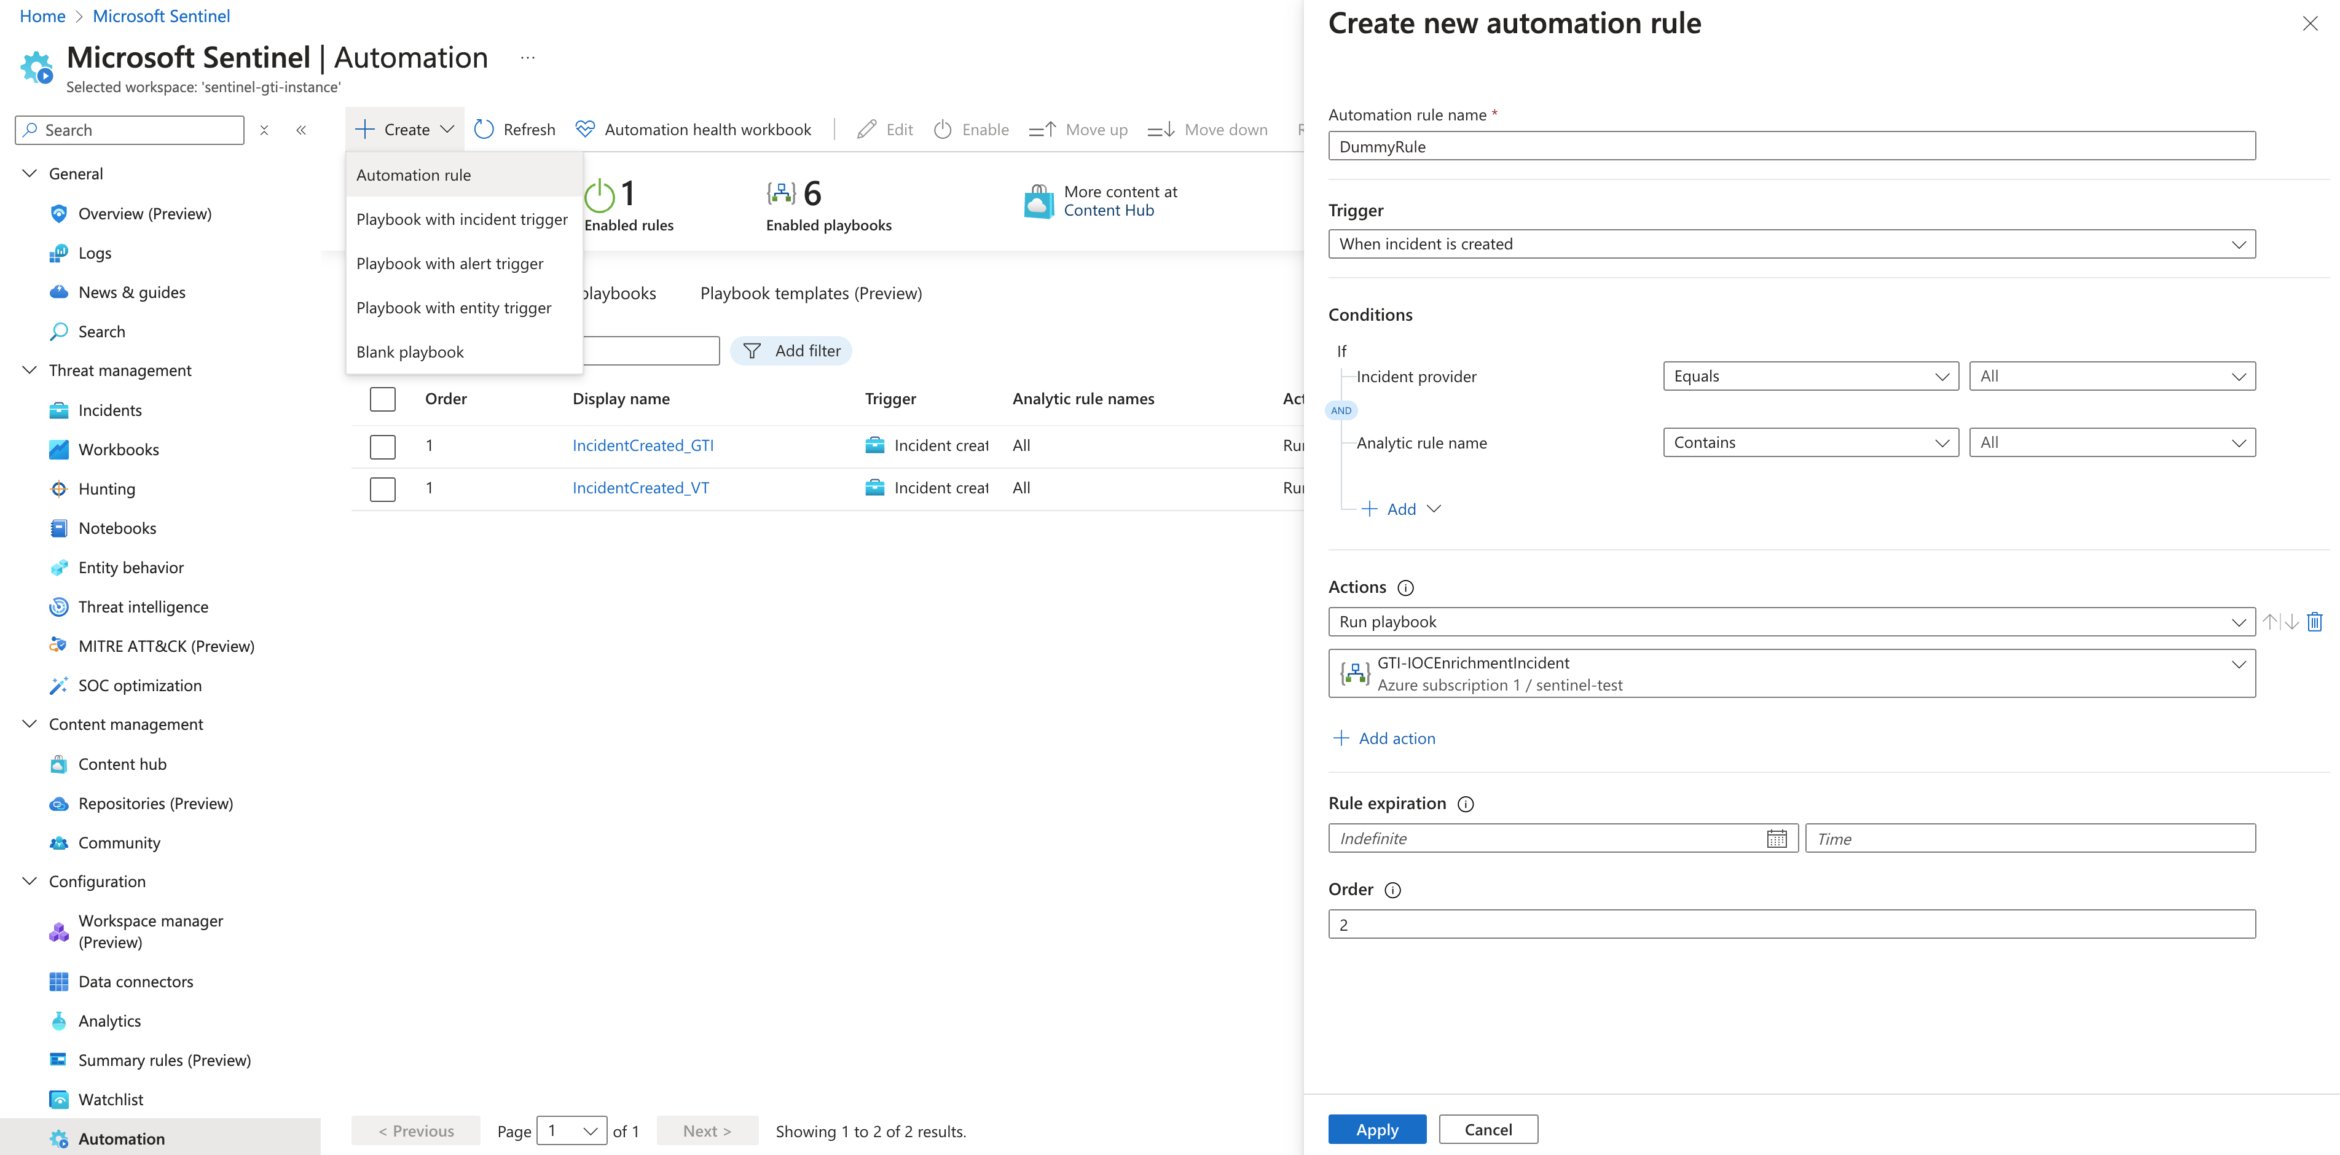Click the Repositories cloud icon
2340x1155 pixels.
coord(59,804)
